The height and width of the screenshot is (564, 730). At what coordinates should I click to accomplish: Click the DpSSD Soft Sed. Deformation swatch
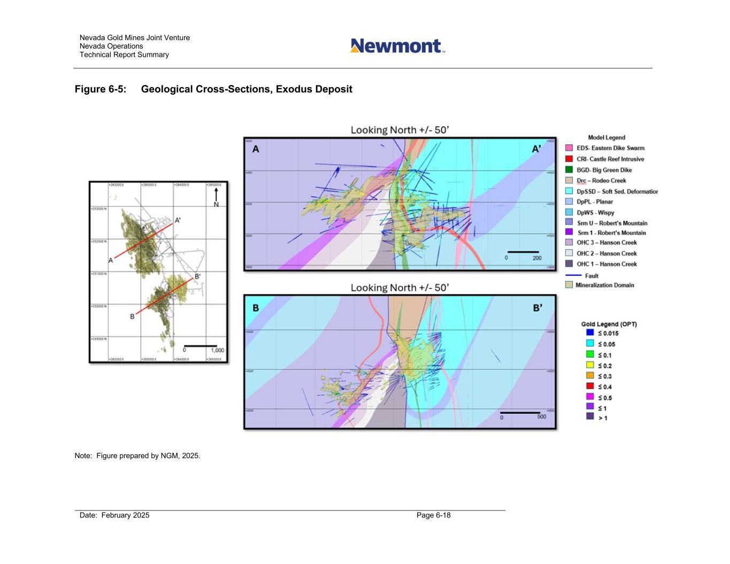569,191
